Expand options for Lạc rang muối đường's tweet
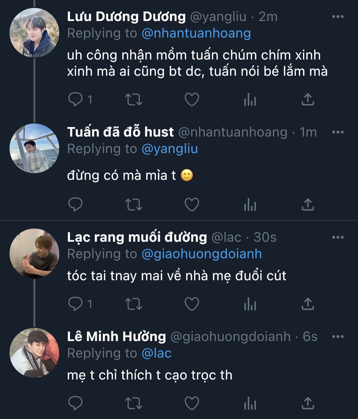The image size is (358, 419). point(338,237)
